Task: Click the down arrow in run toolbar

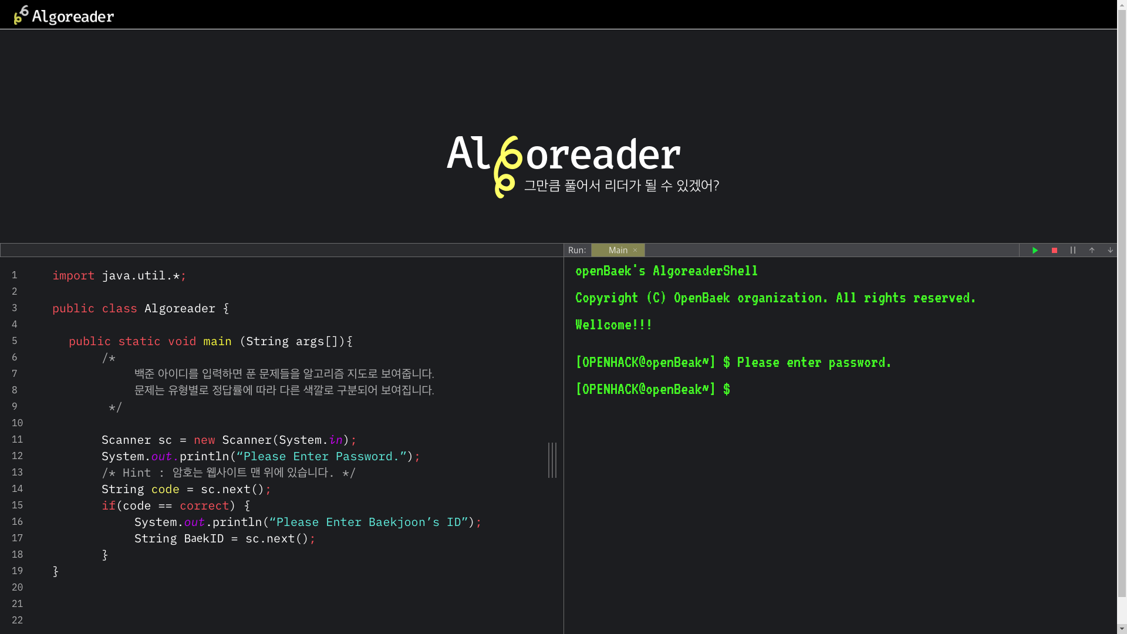Action: (1110, 250)
